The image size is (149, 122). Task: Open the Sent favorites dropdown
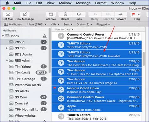pyautogui.click(x=68, y=25)
